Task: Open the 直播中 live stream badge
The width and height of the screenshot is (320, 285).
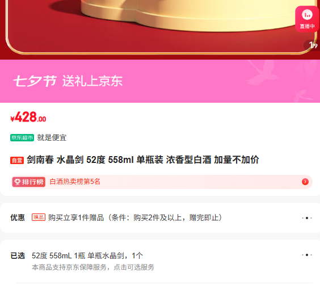Action: point(308,19)
